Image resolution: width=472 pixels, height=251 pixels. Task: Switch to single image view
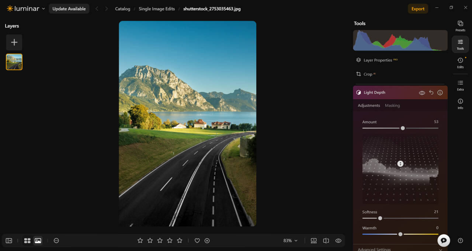(38, 241)
